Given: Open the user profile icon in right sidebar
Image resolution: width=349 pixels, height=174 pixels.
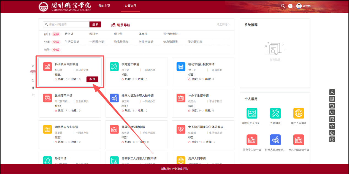Looking at the screenshot, I should [x=332, y=92].
